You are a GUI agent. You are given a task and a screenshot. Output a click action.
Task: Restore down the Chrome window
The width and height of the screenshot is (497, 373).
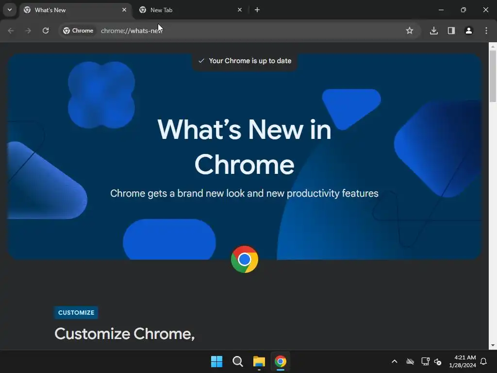coord(464,10)
